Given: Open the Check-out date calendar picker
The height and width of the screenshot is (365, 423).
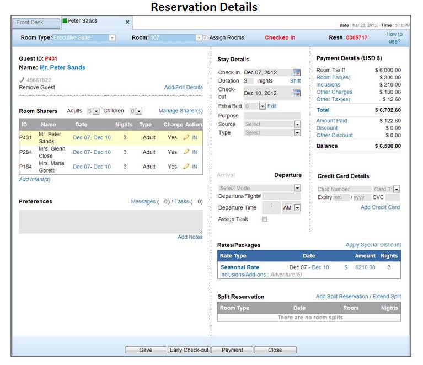Looking at the screenshot, I should (297, 93).
